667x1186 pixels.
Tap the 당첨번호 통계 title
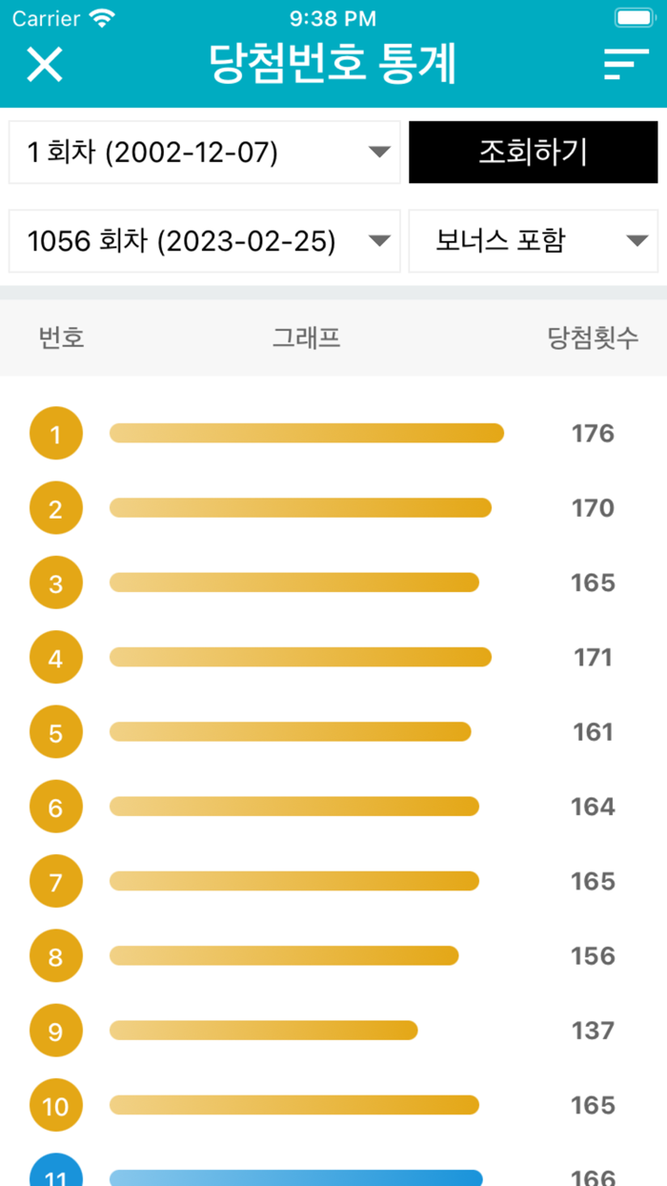(333, 62)
